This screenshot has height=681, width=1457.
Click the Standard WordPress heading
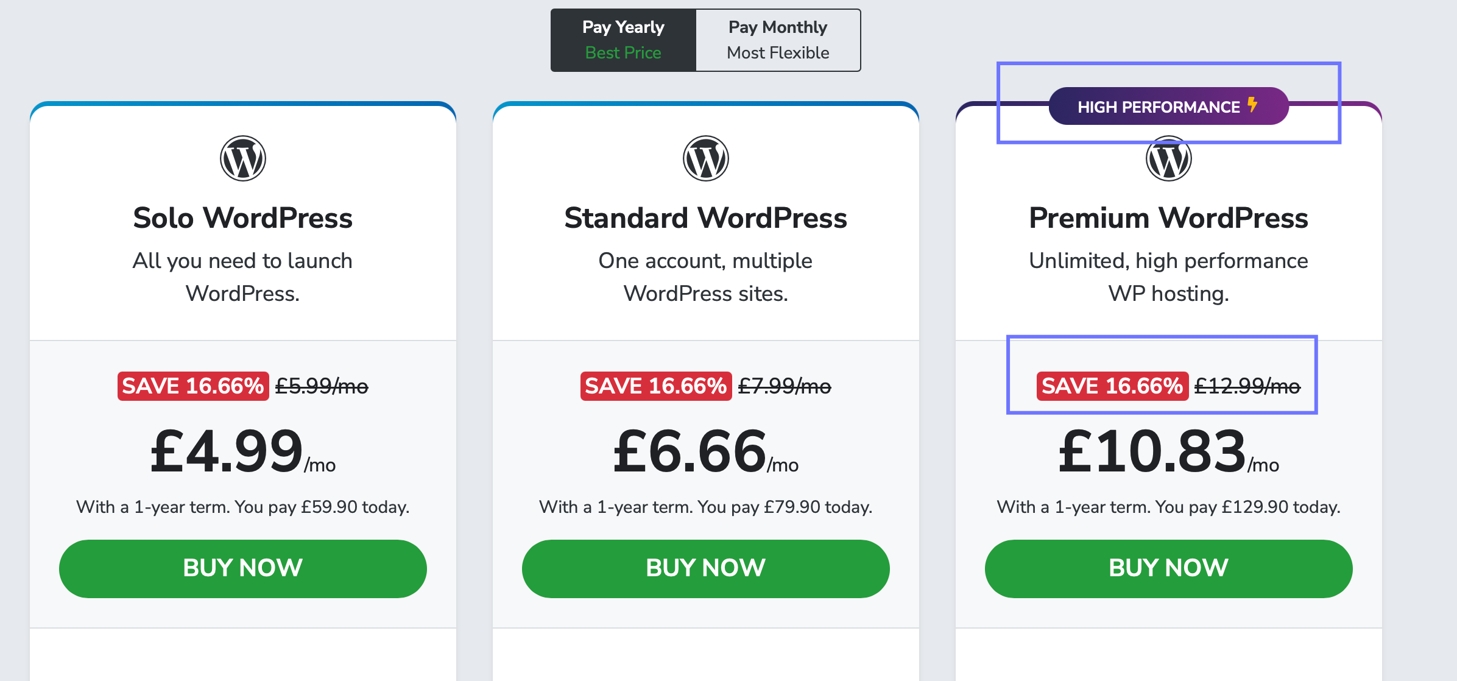point(705,218)
